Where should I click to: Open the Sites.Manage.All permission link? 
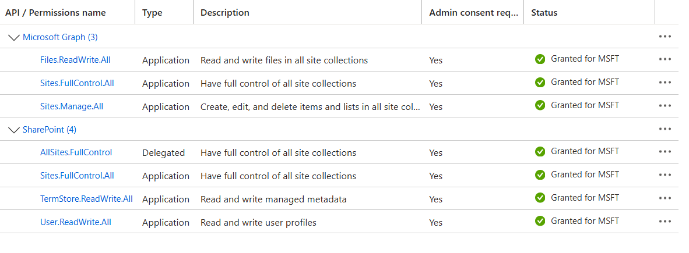click(x=72, y=106)
